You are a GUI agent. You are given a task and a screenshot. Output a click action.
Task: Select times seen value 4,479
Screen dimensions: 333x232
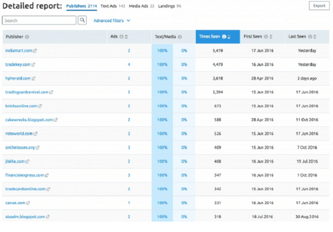coord(217,65)
